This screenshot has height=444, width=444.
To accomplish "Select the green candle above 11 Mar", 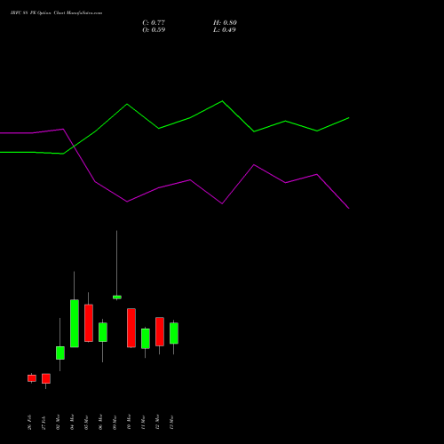I will (146, 338).
